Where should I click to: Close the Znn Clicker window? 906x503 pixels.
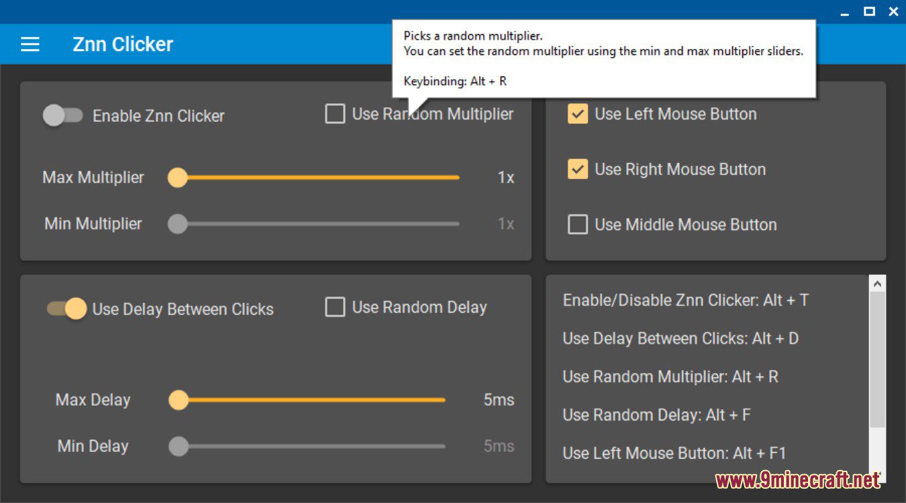point(893,11)
